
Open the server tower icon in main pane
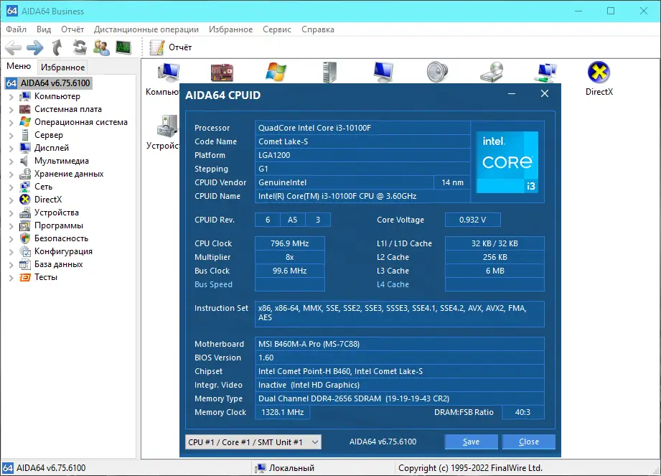point(329,72)
